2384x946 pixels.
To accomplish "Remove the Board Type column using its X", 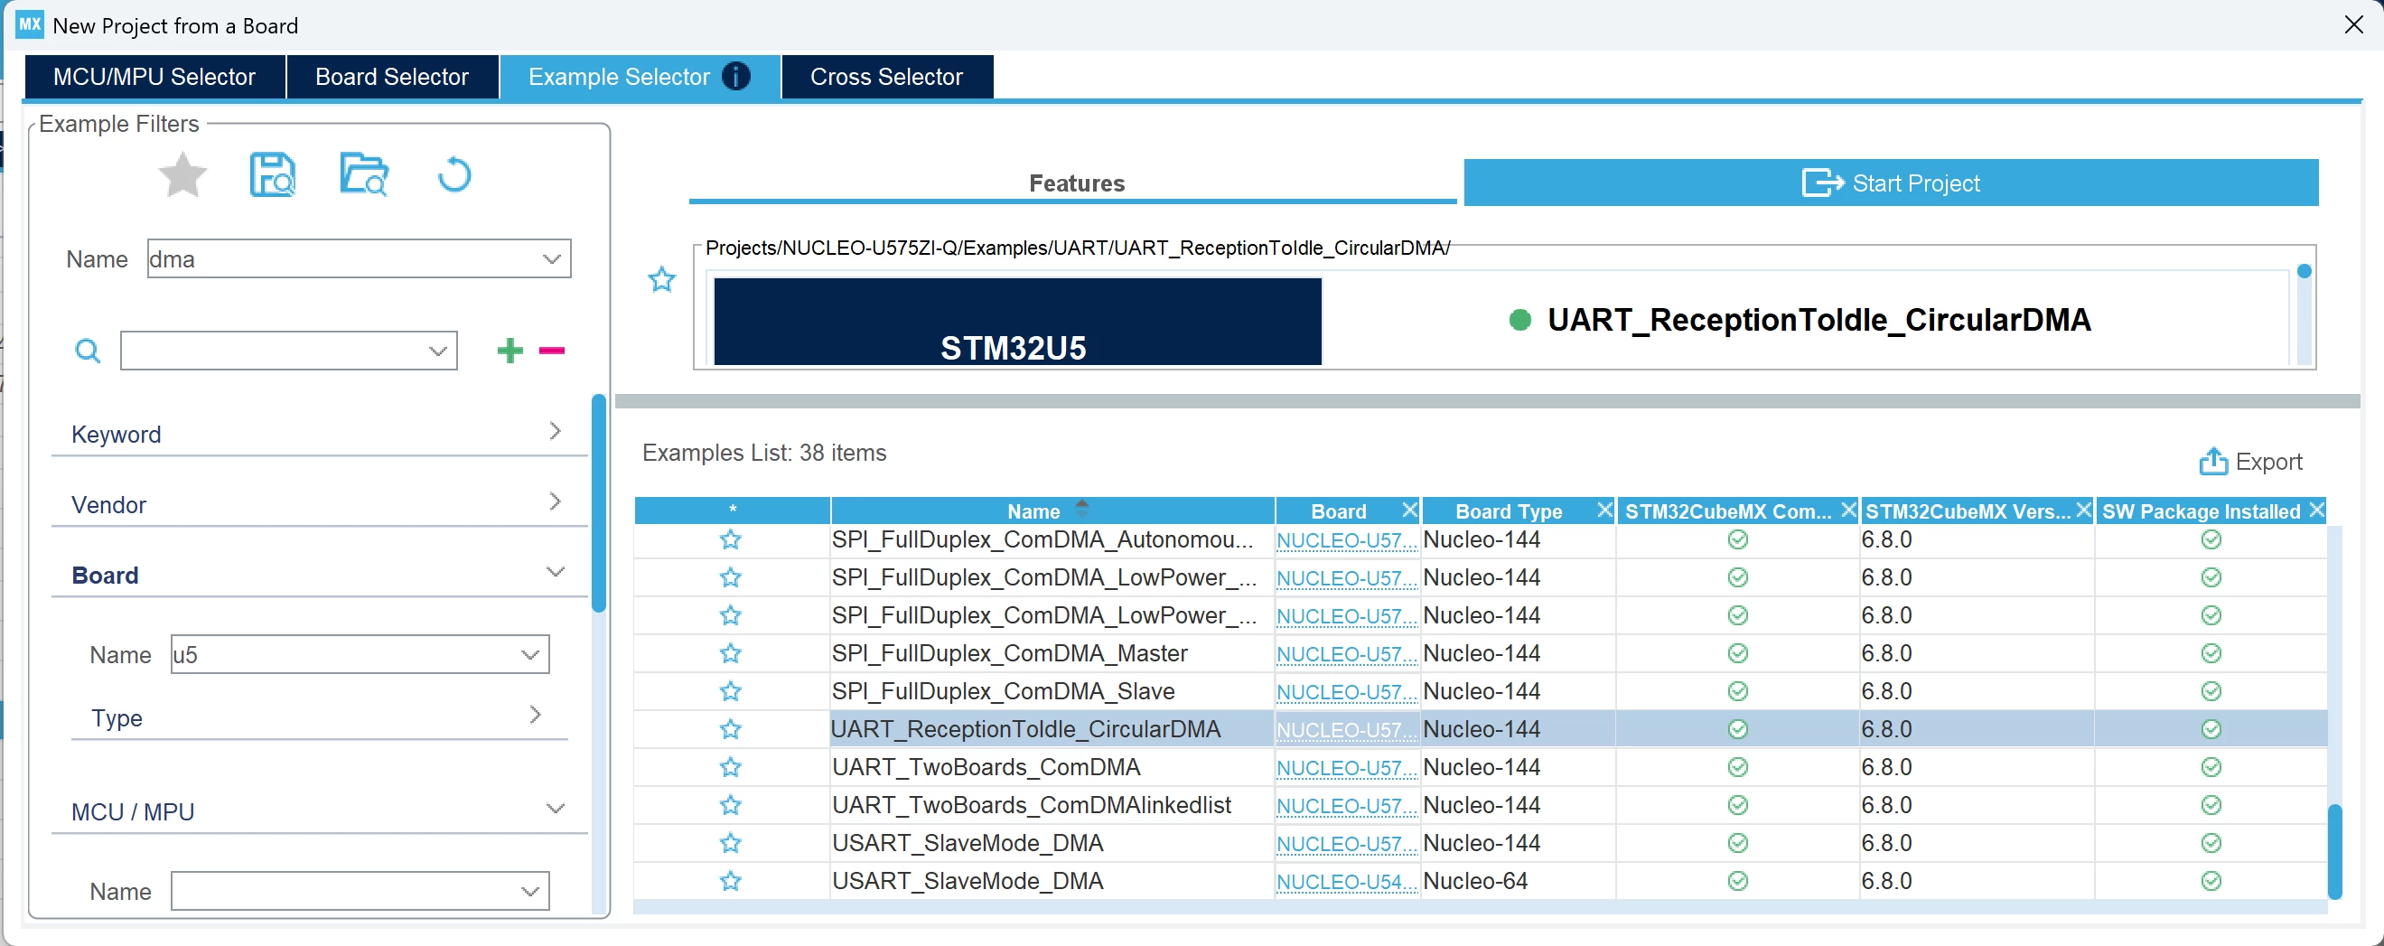I will coord(1604,510).
